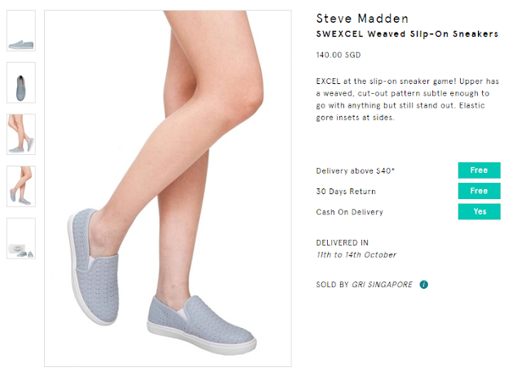Image resolution: width=522 pixels, height=372 pixels.
Task: Choose the fourth thumbnail of the model walking
Action: tap(21, 187)
